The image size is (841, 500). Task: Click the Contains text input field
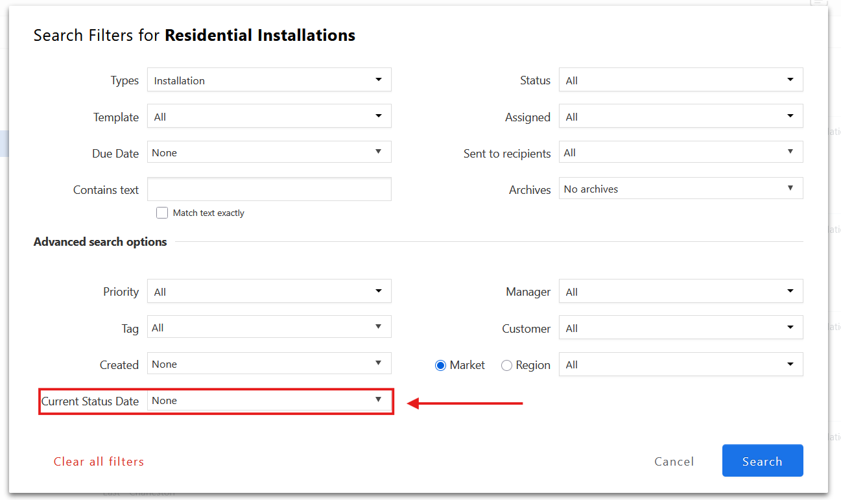(x=269, y=189)
